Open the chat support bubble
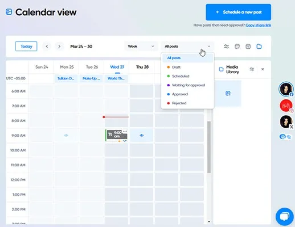The height and width of the screenshot is (227, 295). [x=285, y=217]
